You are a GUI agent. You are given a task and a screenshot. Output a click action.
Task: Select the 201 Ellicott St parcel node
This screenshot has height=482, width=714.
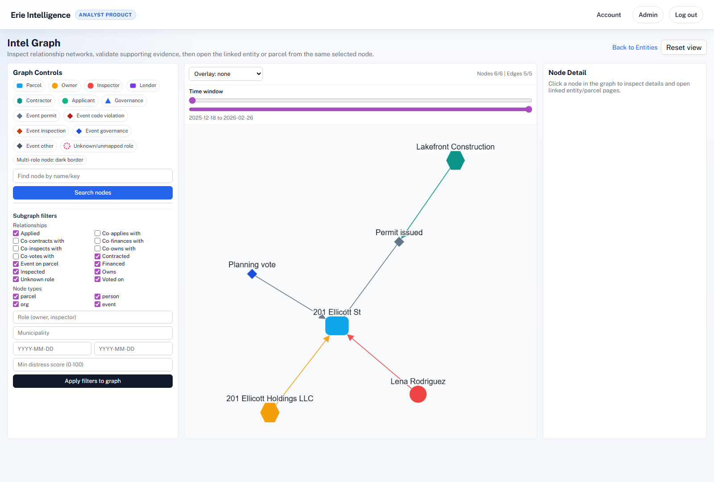click(x=337, y=326)
